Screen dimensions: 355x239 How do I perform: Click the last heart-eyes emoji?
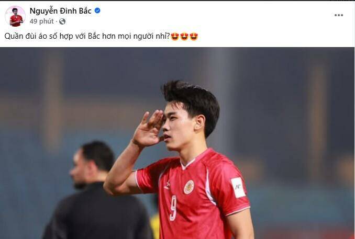194,37
